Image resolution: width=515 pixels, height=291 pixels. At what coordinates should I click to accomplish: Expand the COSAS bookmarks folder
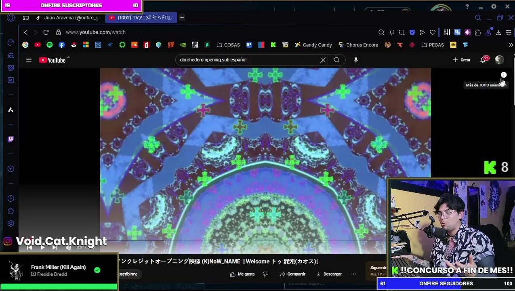click(228, 45)
